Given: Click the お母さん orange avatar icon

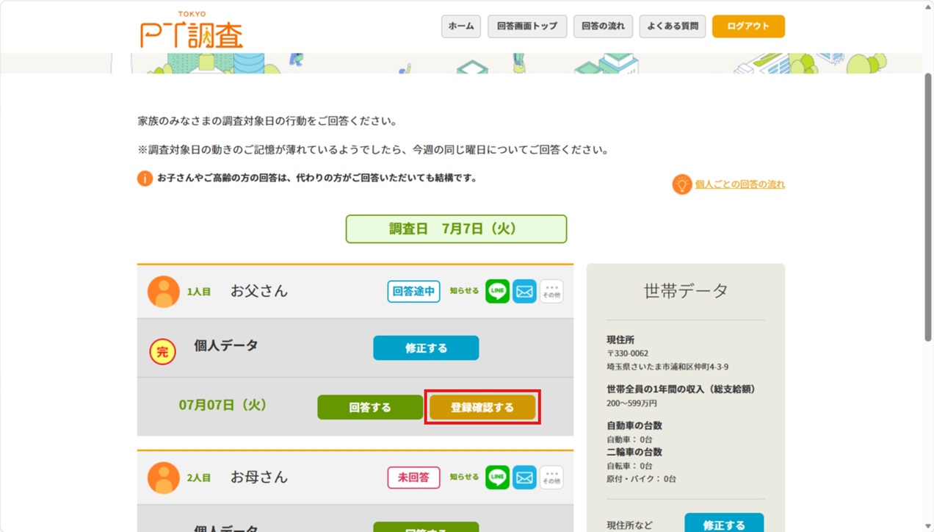Looking at the screenshot, I should click(163, 478).
